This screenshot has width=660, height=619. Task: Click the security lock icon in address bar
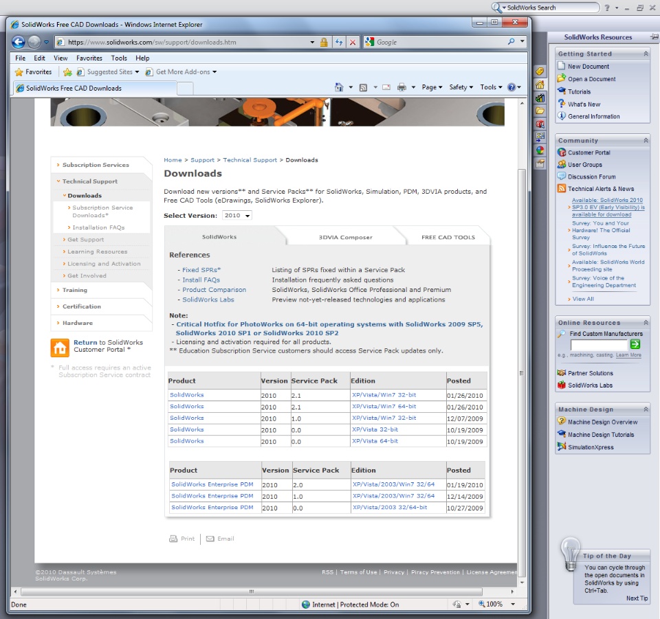point(324,42)
